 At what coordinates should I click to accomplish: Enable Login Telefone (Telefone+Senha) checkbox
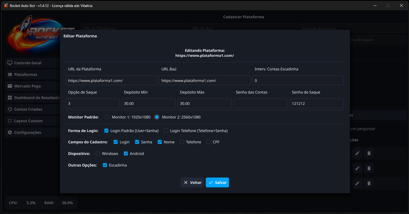(166, 131)
